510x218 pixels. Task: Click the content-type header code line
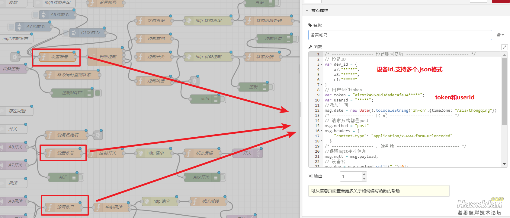[393, 136]
